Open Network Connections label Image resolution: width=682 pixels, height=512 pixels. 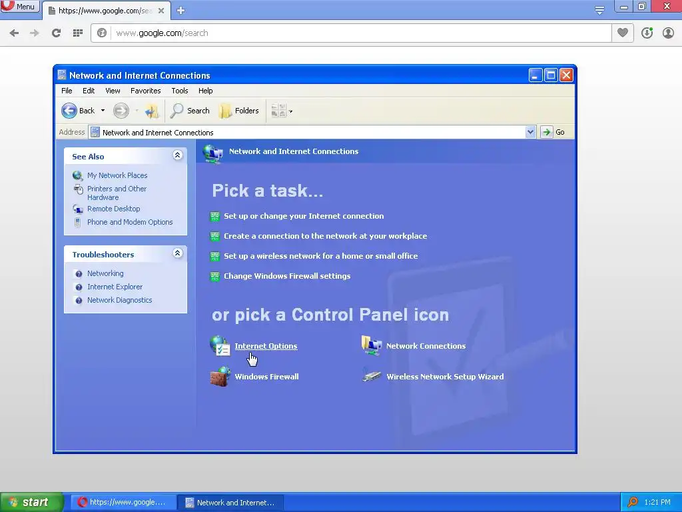click(426, 346)
